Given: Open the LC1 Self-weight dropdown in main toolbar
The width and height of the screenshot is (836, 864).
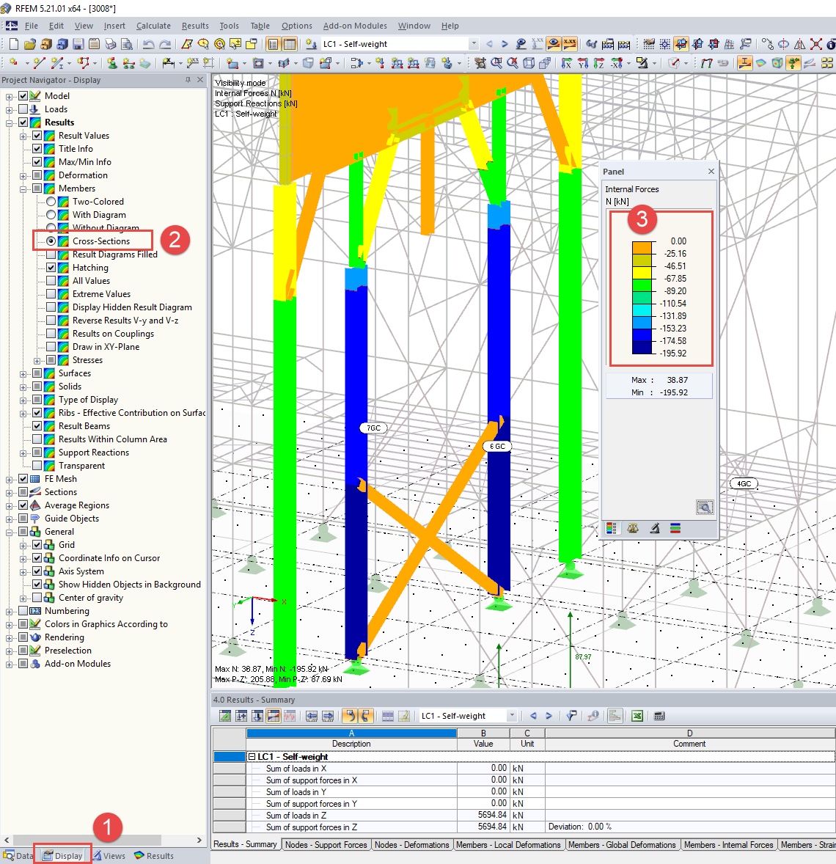Looking at the screenshot, I should tap(473, 44).
